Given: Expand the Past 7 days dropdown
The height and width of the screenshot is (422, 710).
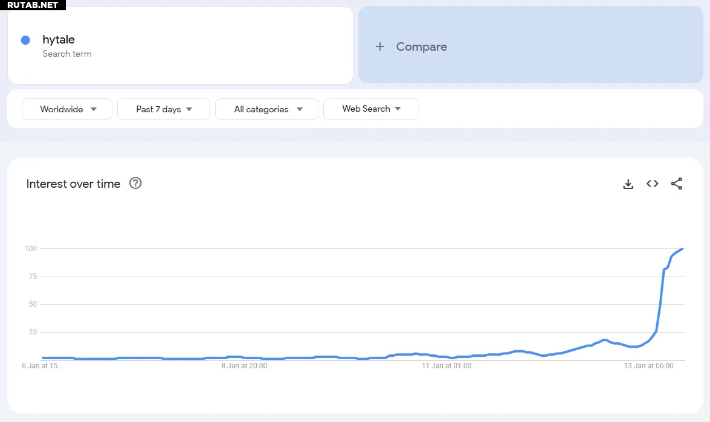Looking at the screenshot, I should (x=164, y=109).
